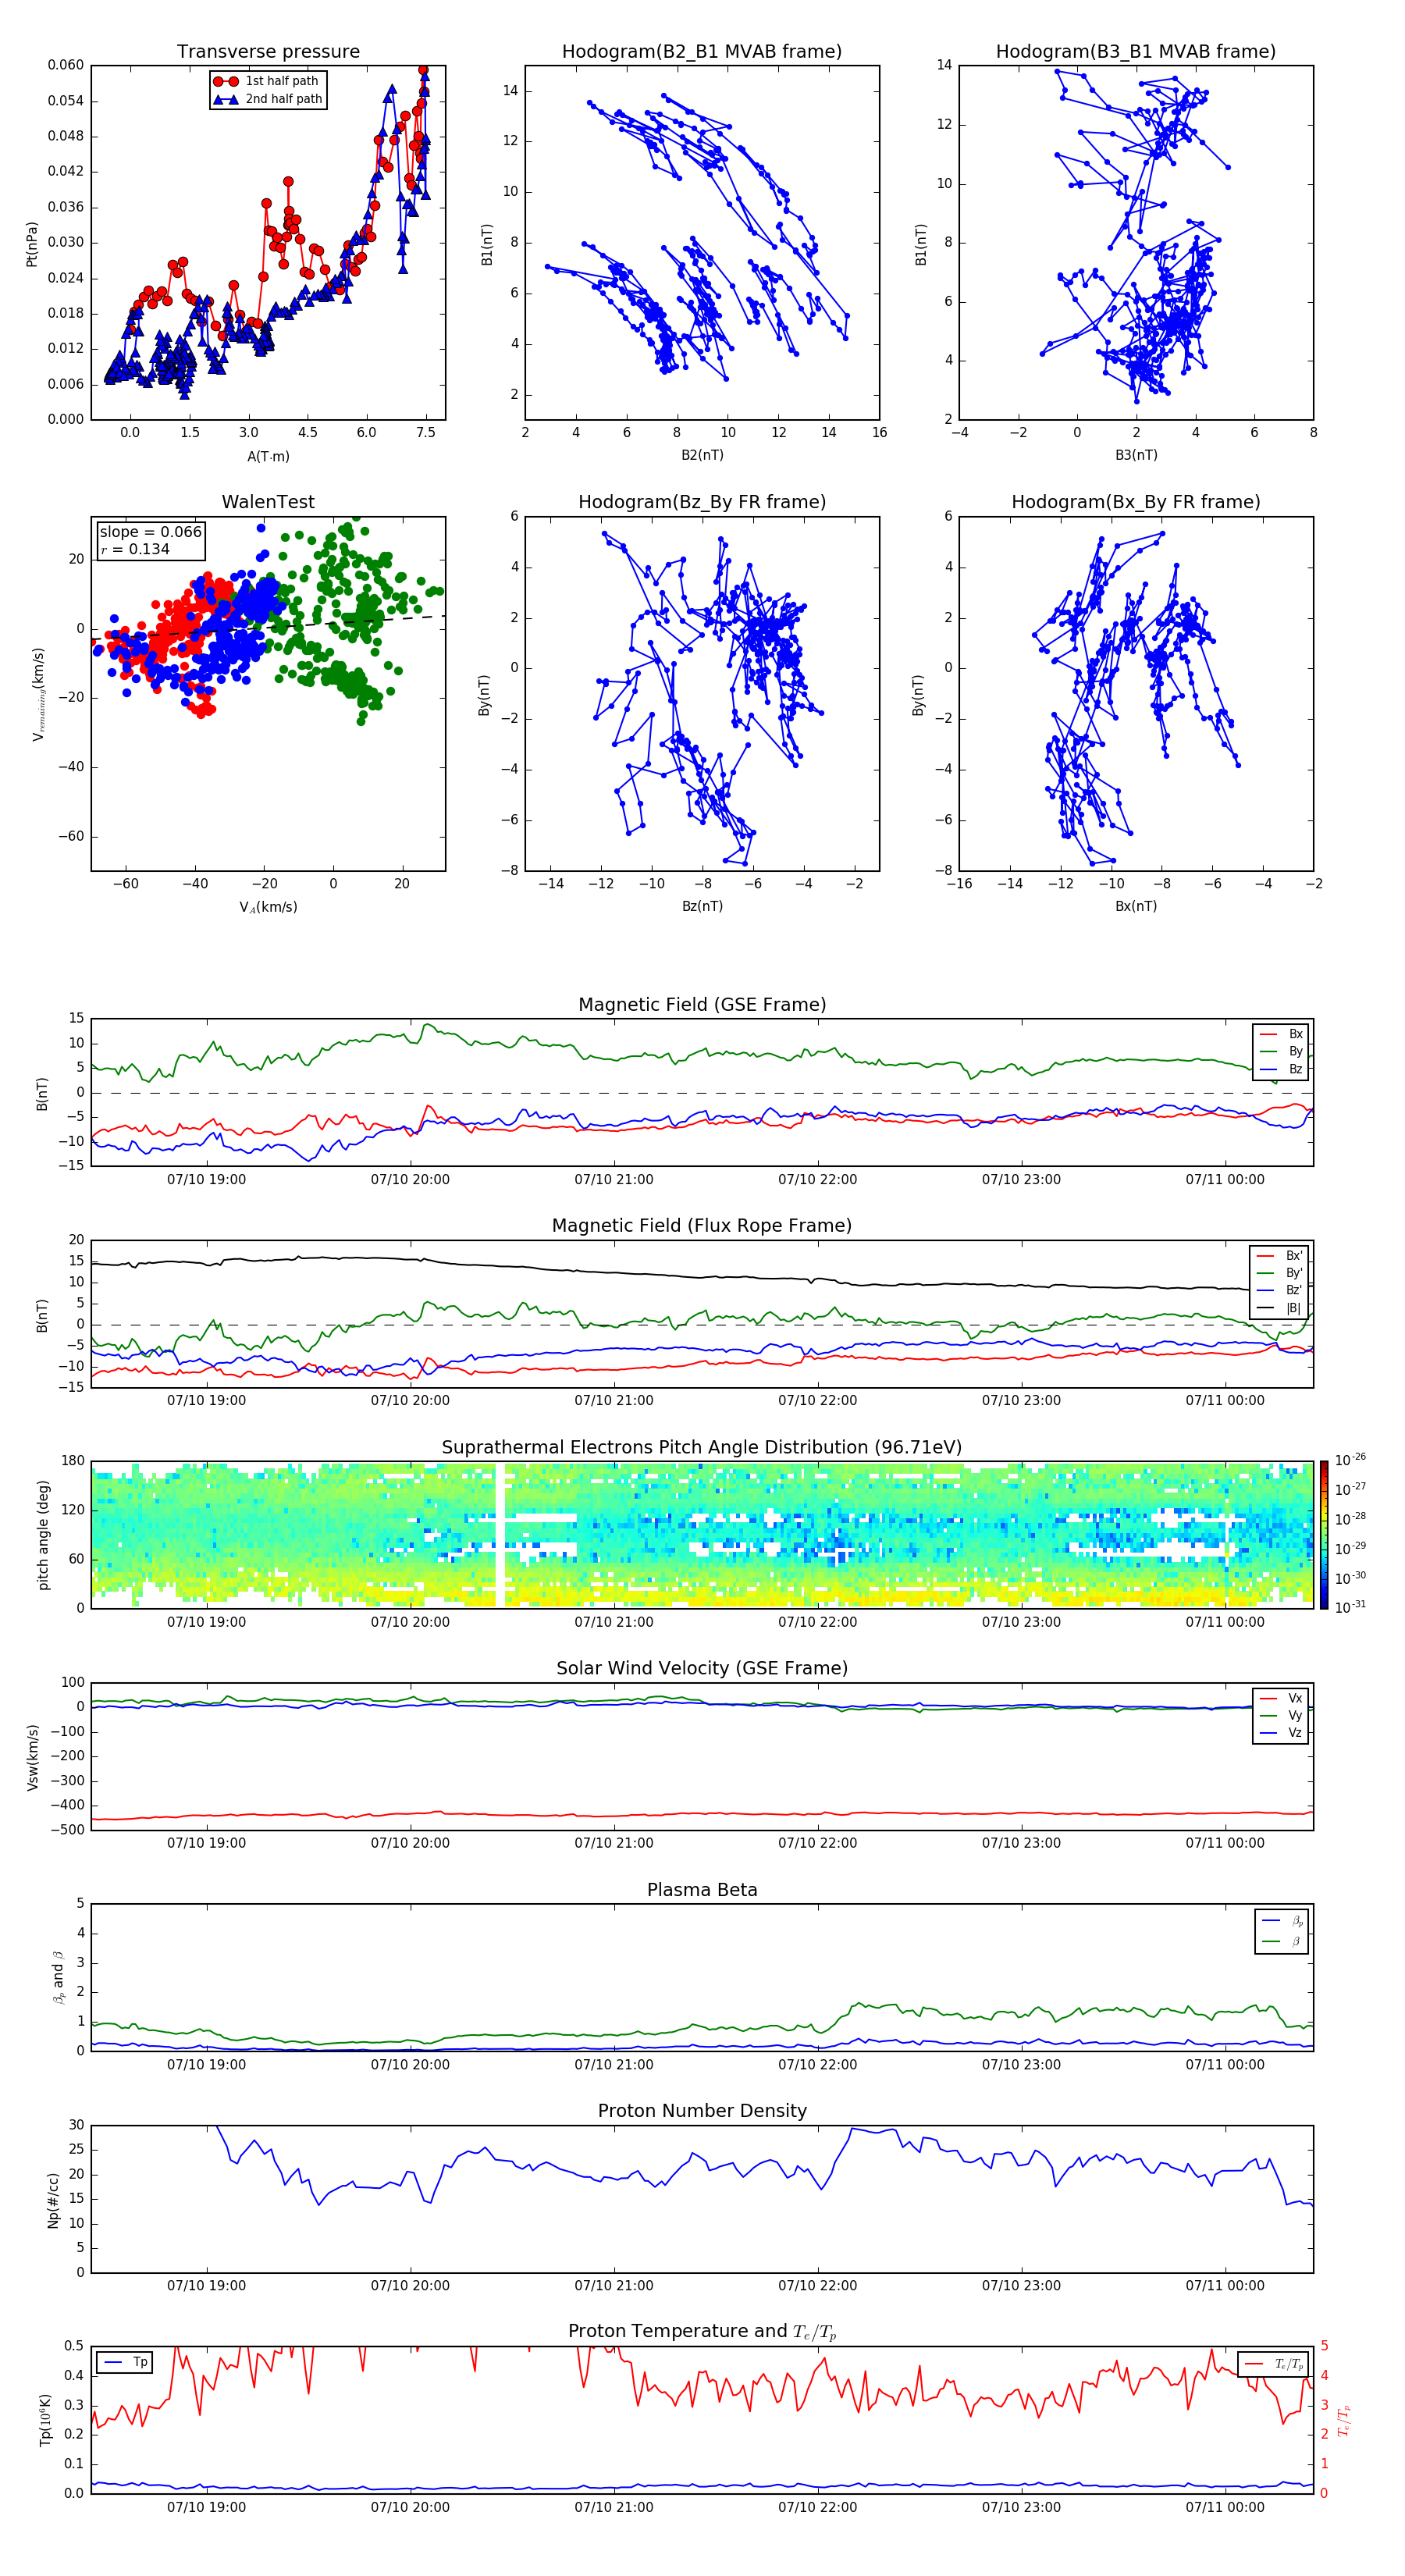Image resolution: width=1405 pixels, height=2576 pixels.
Task: Click the "Hodogram(Bx_By FR frame)" title
Action: (1136, 502)
